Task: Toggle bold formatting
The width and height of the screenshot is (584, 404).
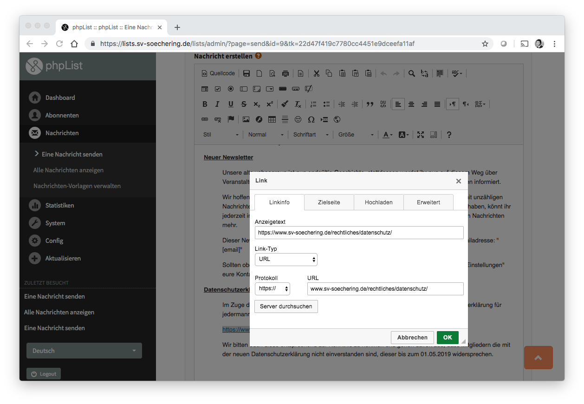Action: [205, 104]
